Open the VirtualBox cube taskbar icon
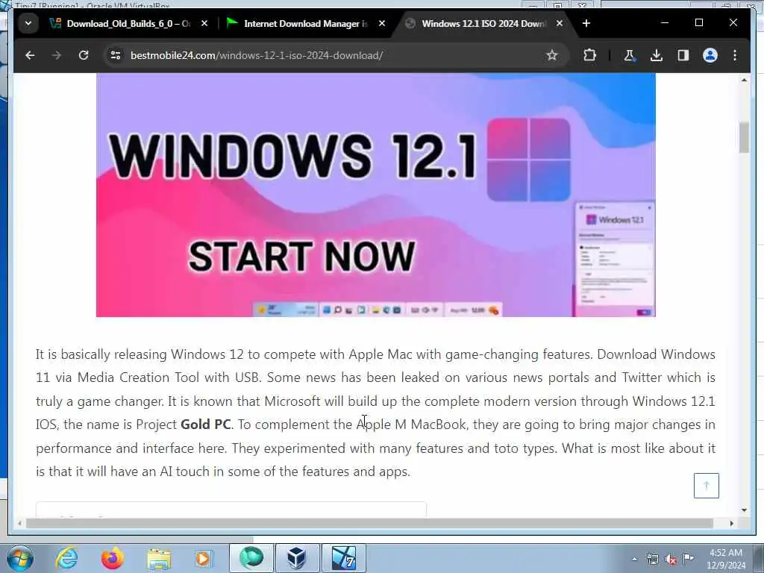764x573 pixels. click(x=297, y=558)
